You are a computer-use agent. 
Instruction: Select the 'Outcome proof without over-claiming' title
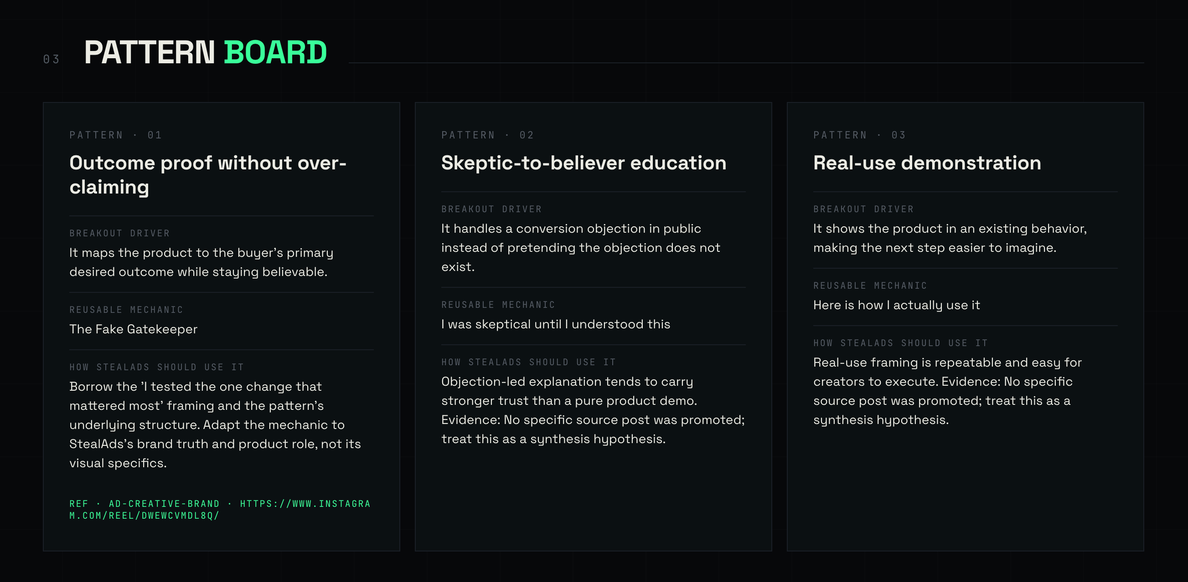click(207, 175)
